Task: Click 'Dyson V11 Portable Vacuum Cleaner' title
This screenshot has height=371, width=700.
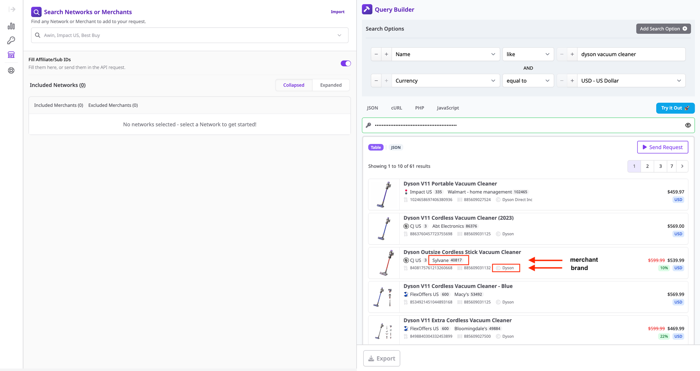Action: click(x=450, y=184)
